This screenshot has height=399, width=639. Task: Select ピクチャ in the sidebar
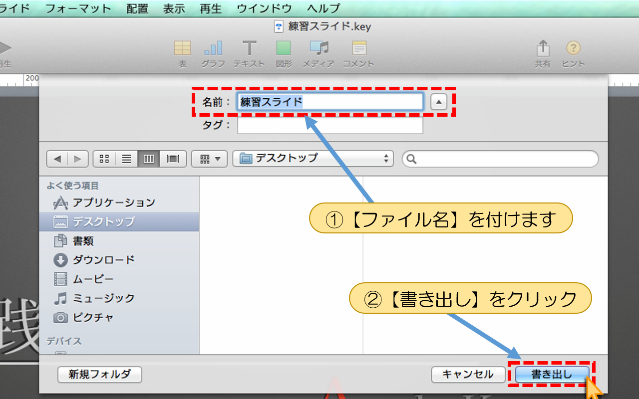[x=119, y=317]
